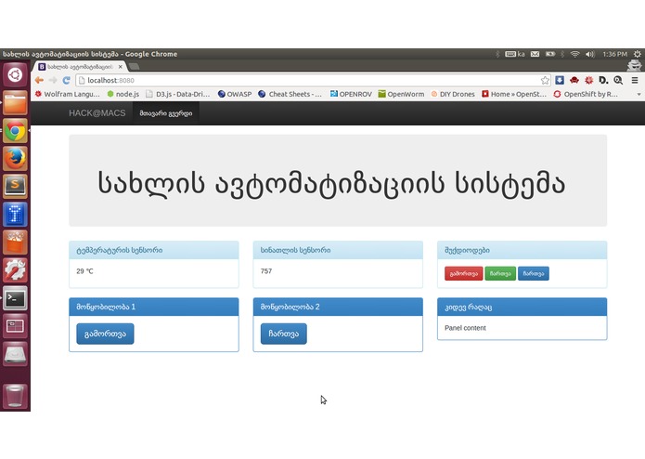This screenshot has height=459, width=645.
Task: Click the Chrome back arrow button
Action: (x=39, y=80)
